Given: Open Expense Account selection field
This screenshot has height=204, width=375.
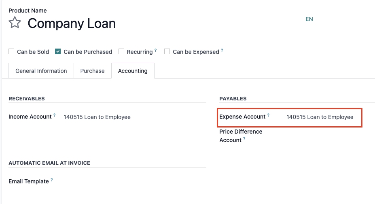Looking at the screenshot, I should pos(324,117).
